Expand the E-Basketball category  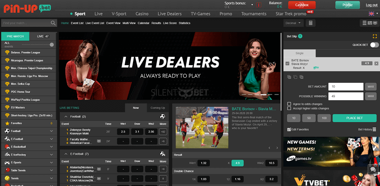coord(51,147)
